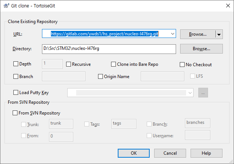
Task: Click the TortoiseGit turtle icon in title bar
Action: pos(6,6)
